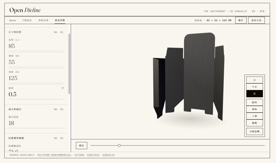Edit the 深度 (D) value 125

pos(36,78)
